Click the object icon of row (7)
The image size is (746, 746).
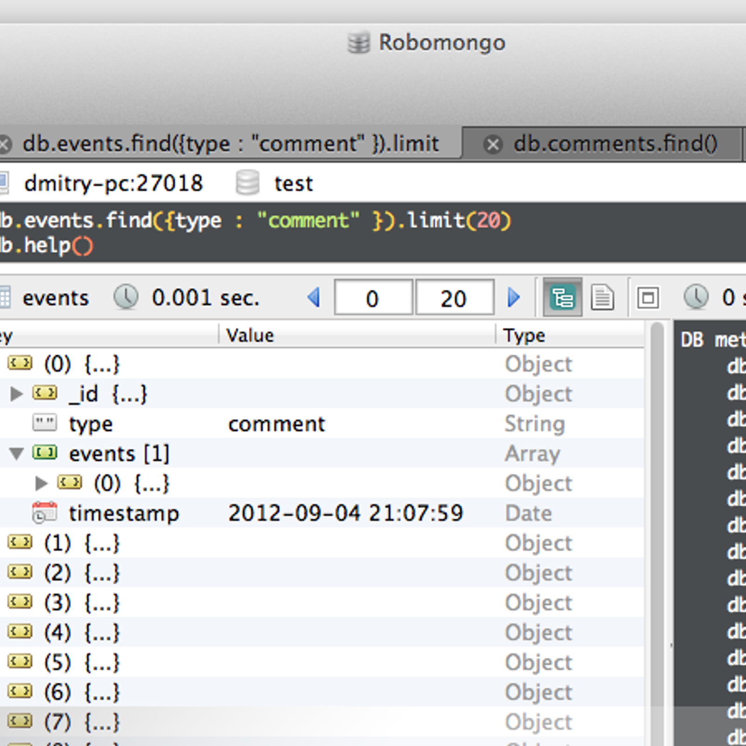coord(20,721)
